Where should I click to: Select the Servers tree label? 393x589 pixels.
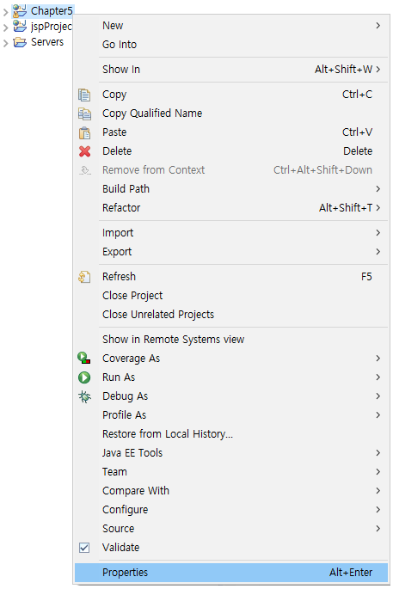(47, 42)
